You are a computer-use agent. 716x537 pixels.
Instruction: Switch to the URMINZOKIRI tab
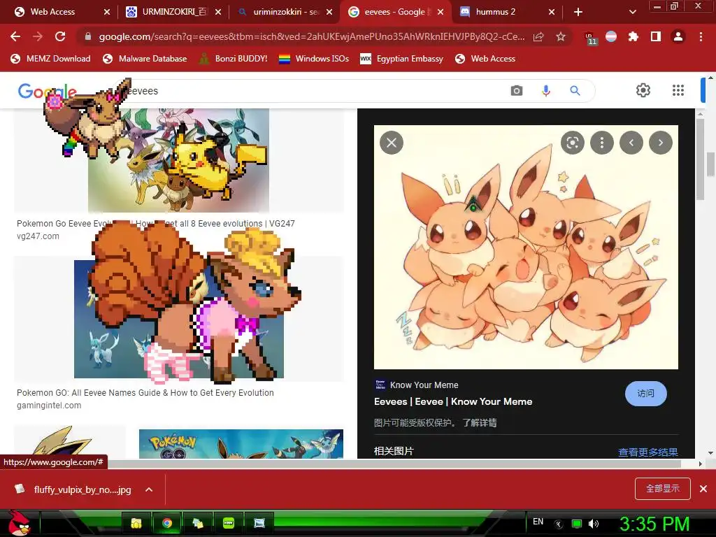[x=174, y=12]
